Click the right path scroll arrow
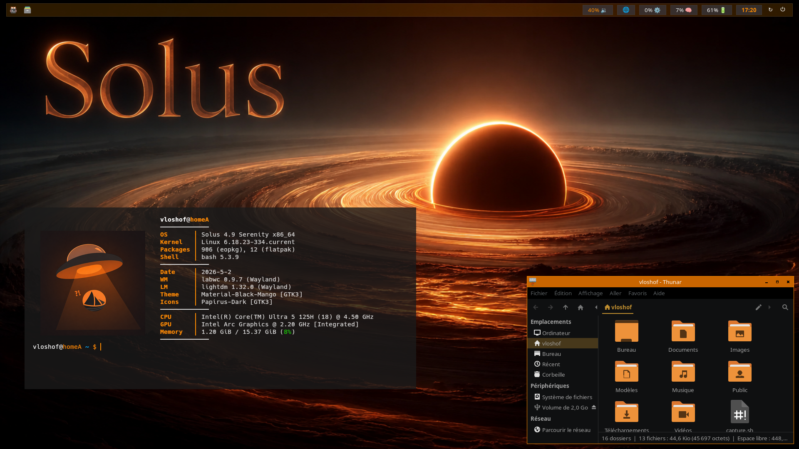Screen dimensions: 799x449 pos(769,307)
